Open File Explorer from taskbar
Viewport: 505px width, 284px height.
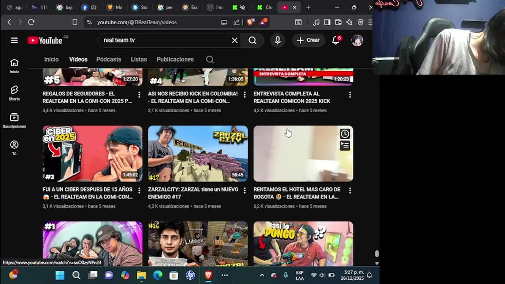pyautogui.click(x=141, y=275)
